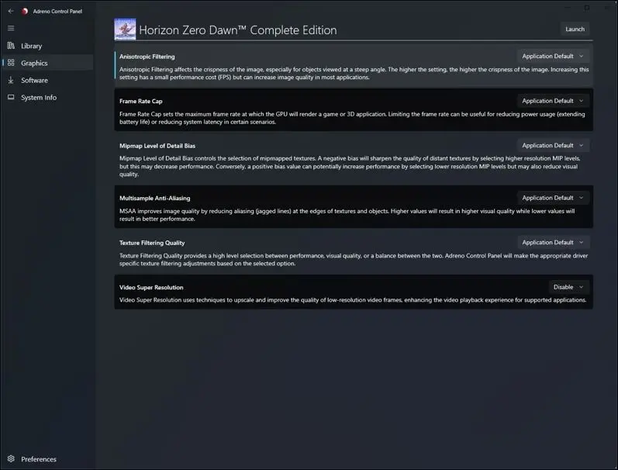Click the Adreno Control Panel logo
Screen dimensions: 618x470
coord(25,11)
